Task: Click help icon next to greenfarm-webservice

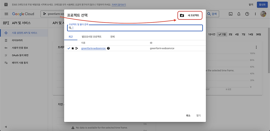Action: click(x=108, y=48)
